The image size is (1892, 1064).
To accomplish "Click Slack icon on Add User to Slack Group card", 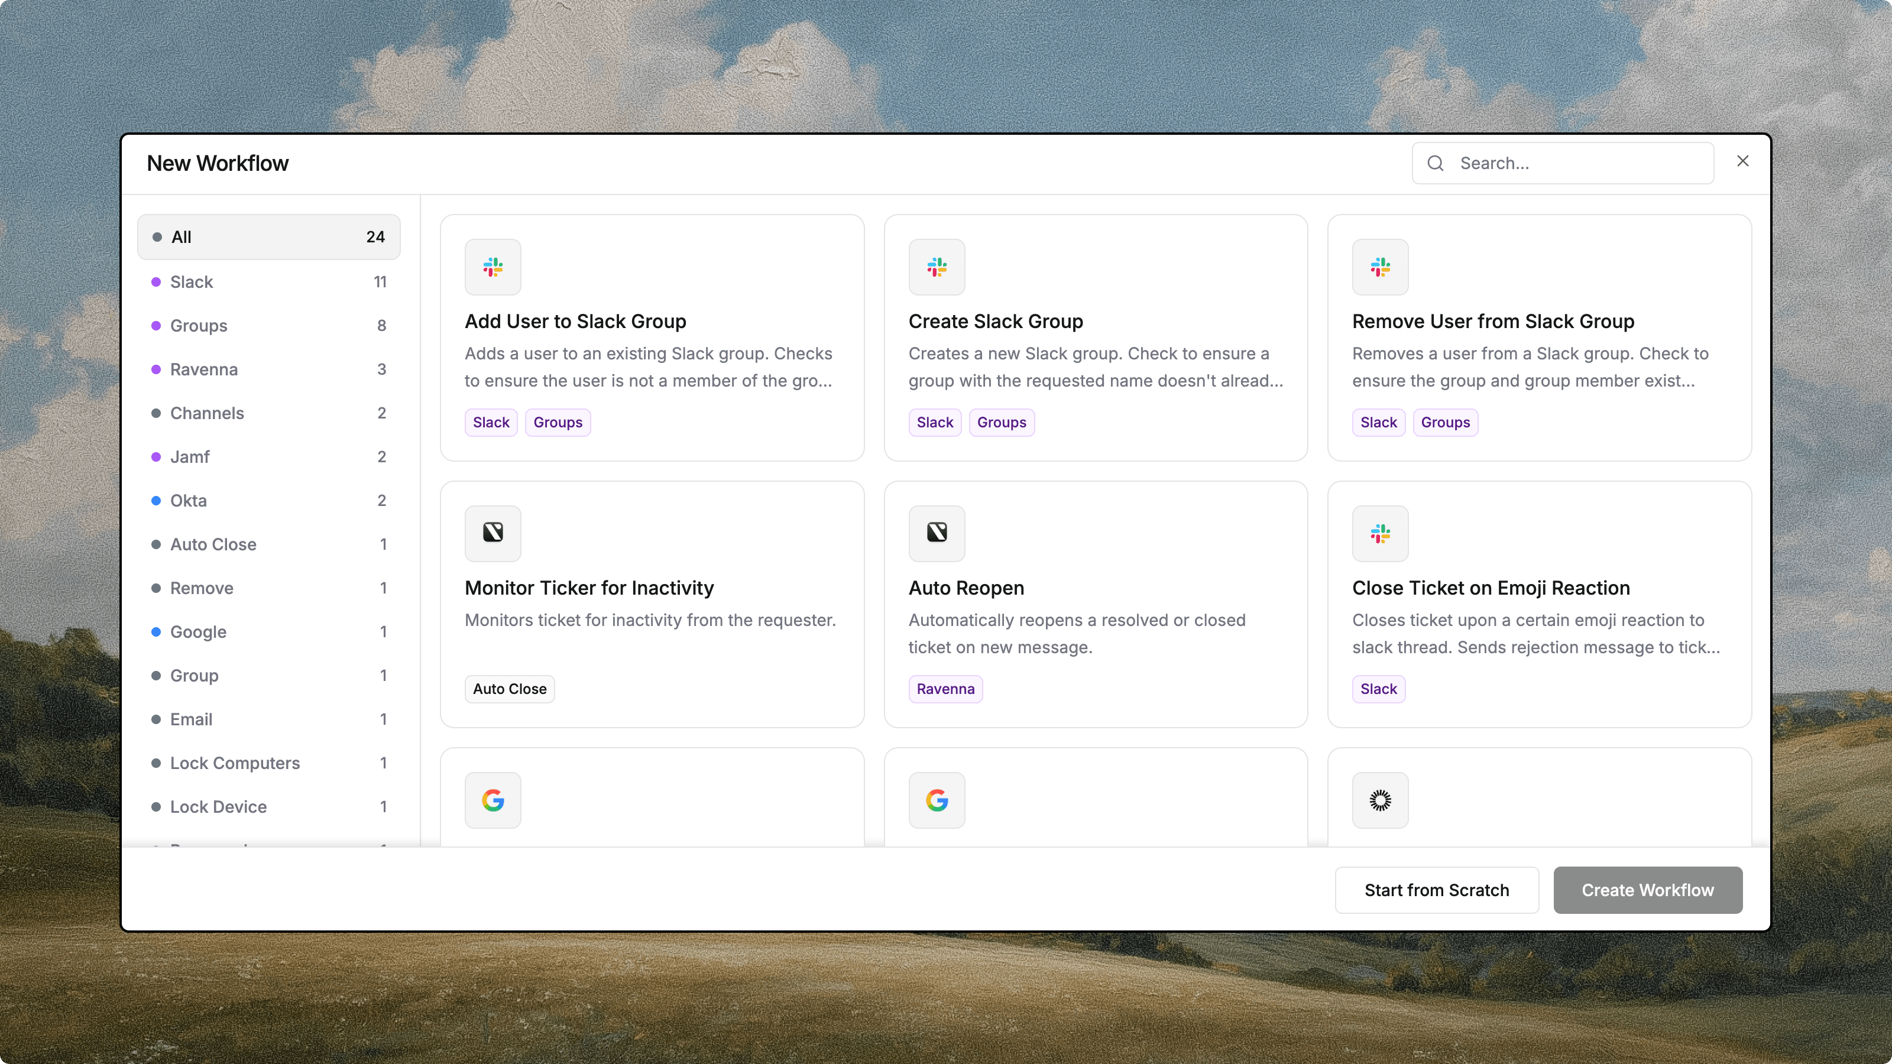I will point(493,267).
